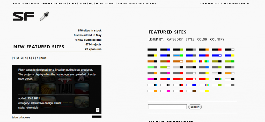
Task: Open Home in the top navigation
Action: 16,4
